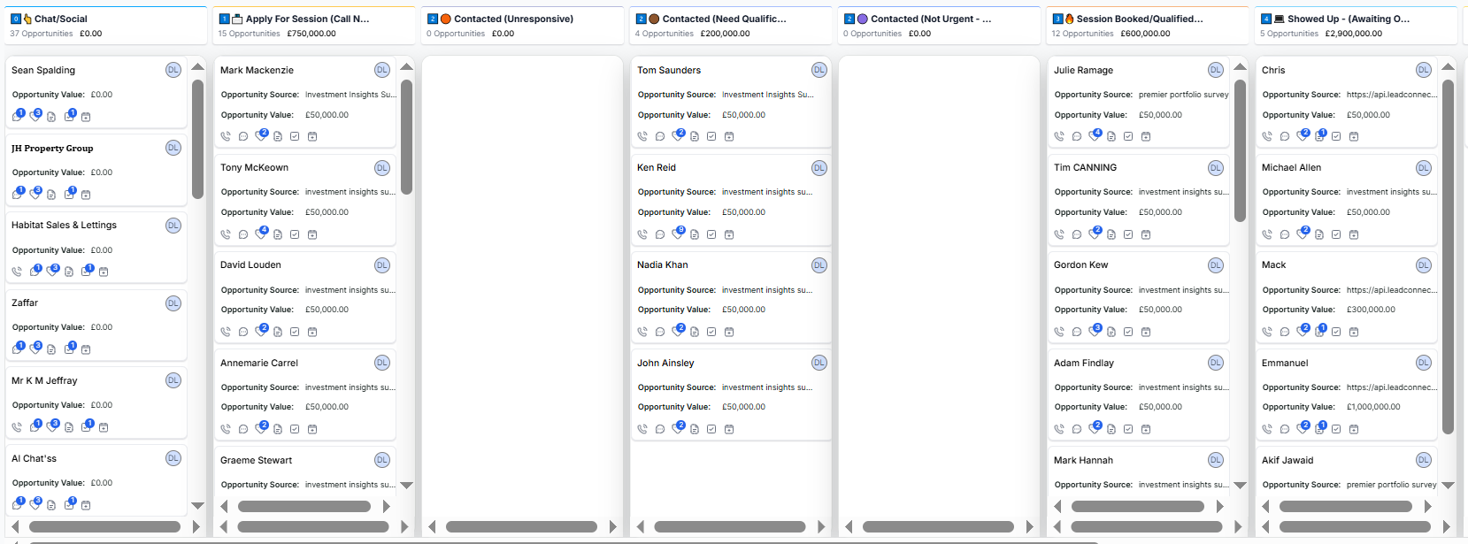Image resolution: width=1468 pixels, height=544 pixels.
Task: Click down arrow of Apply For Session vertical scrollbar
Action: click(406, 485)
